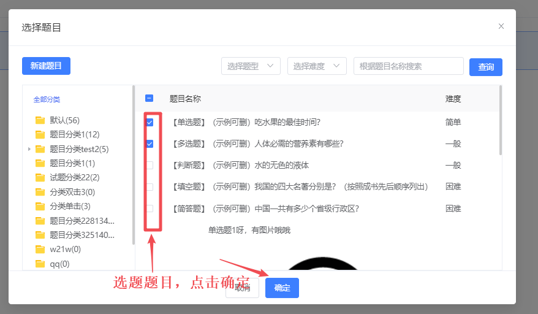538x314 pixels.
Task: Select the 分类双击3(0) category
Action: click(x=72, y=192)
